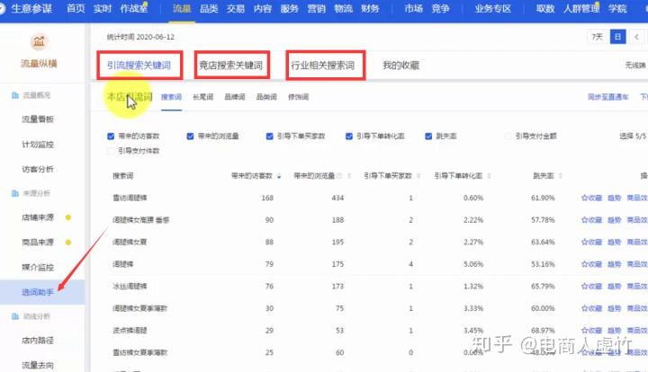Image resolution: width=648 pixels, height=372 pixels.
Task: Select the 7天 time range button
Action: [x=598, y=37]
